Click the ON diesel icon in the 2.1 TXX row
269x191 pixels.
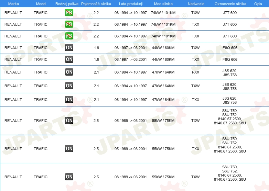click(69, 100)
